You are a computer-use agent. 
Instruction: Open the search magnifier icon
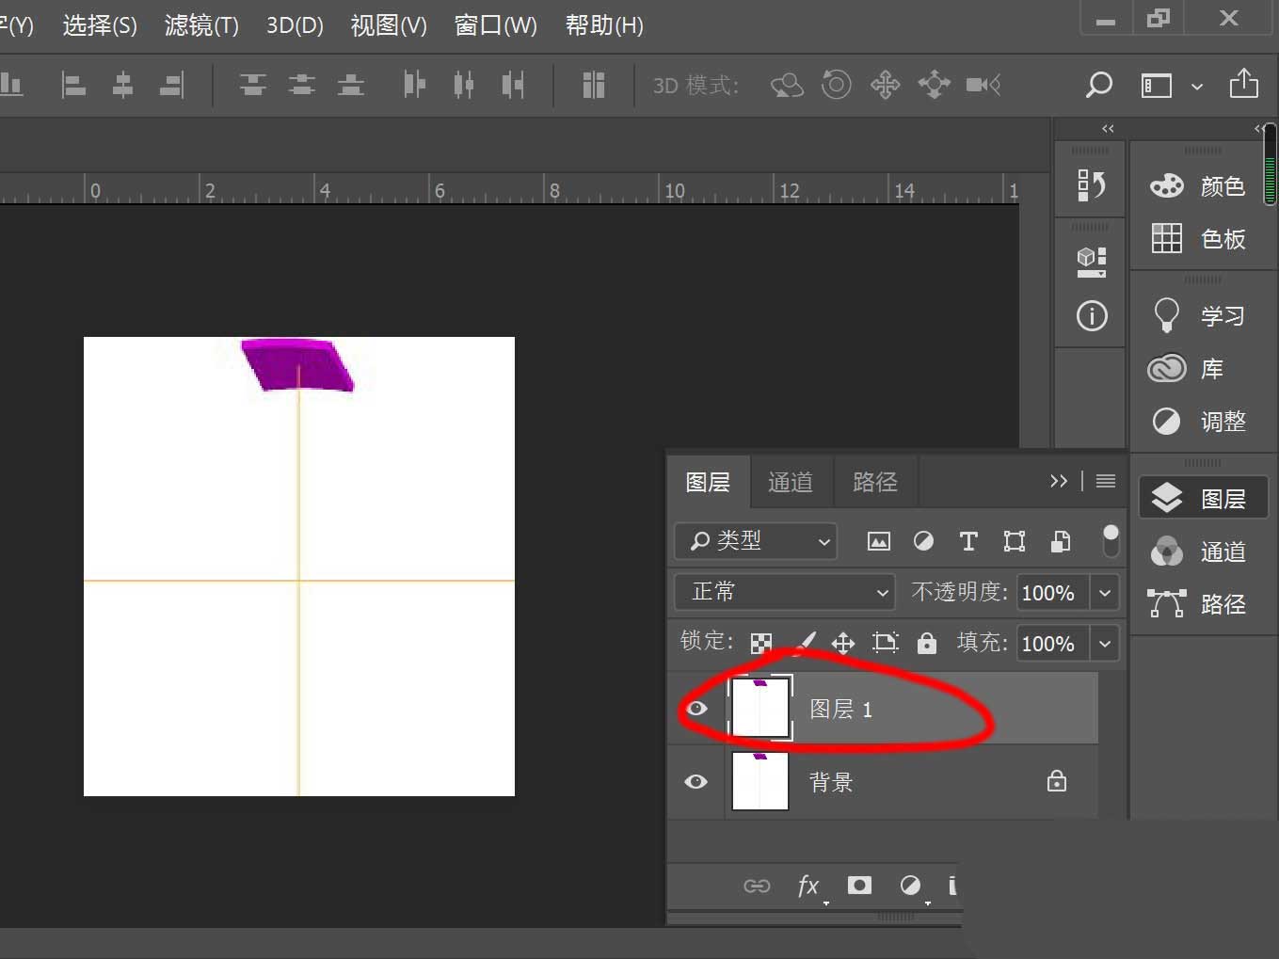[1098, 85]
